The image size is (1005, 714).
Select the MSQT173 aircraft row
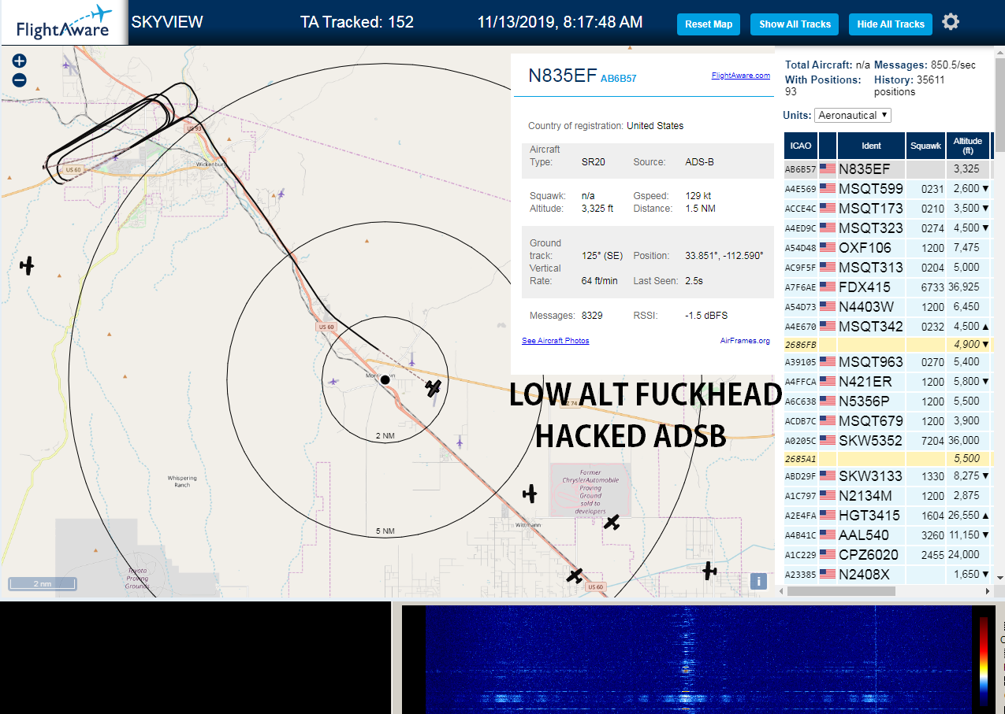click(x=888, y=209)
